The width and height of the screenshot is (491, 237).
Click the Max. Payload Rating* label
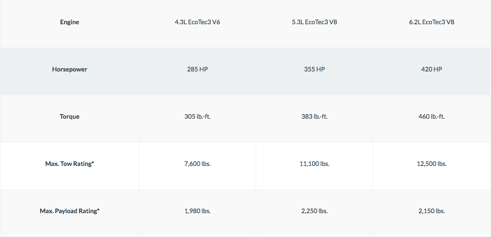70,211
